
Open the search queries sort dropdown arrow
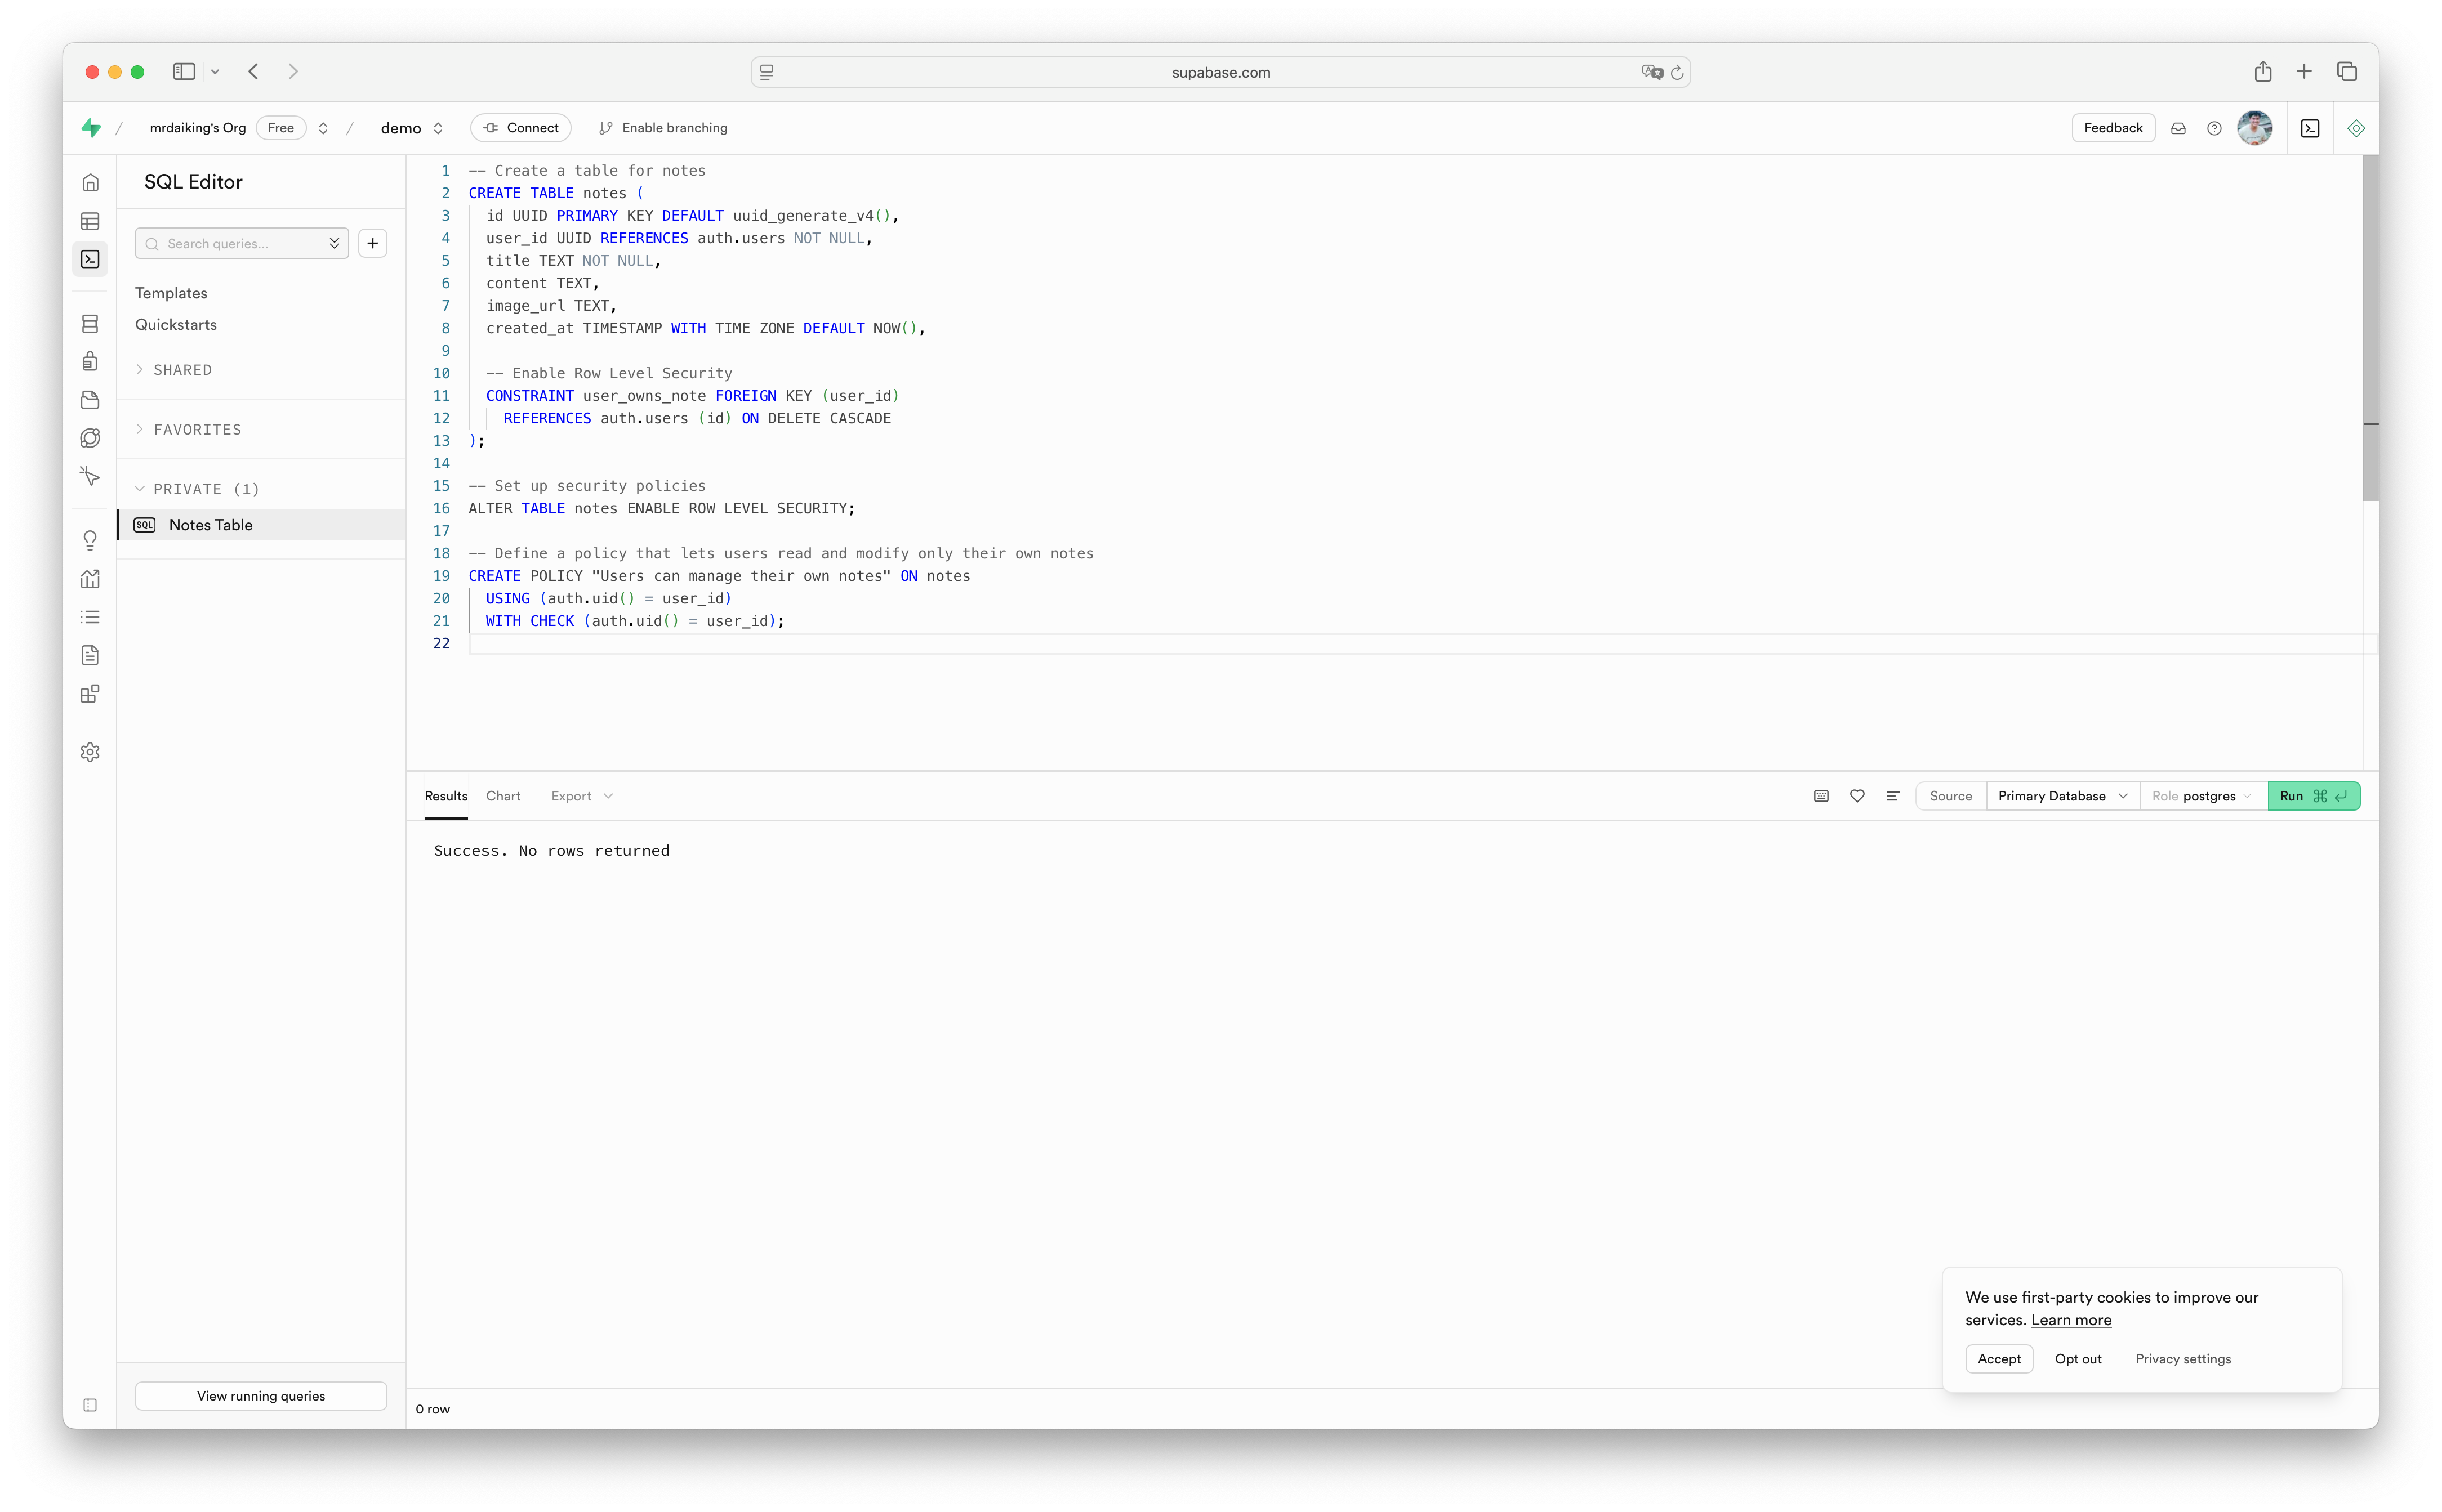[334, 243]
